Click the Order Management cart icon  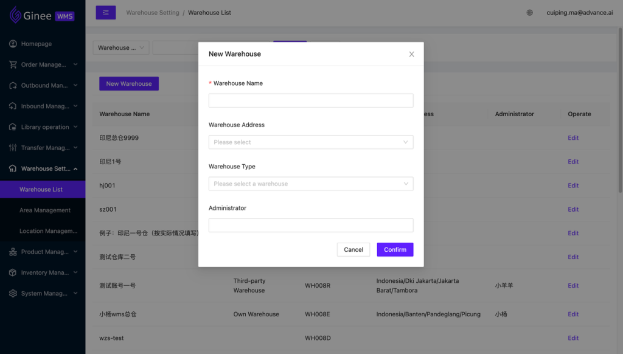[13, 64]
